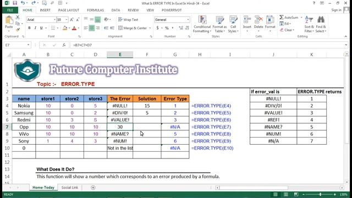Viewport: 352px width, 198px height.
Task: Click Merge & Center button
Action: point(133,28)
